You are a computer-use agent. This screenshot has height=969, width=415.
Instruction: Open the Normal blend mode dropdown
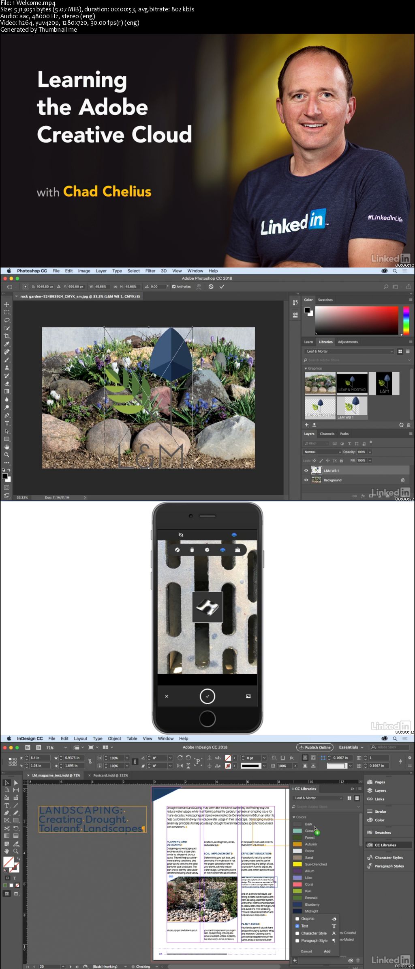[x=322, y=452]
